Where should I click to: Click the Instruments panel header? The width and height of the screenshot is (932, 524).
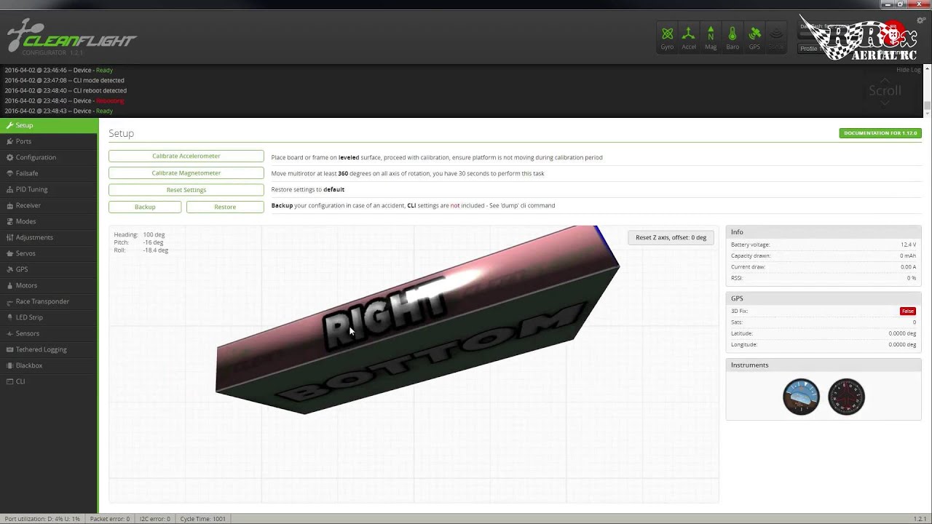click(824, 365)
